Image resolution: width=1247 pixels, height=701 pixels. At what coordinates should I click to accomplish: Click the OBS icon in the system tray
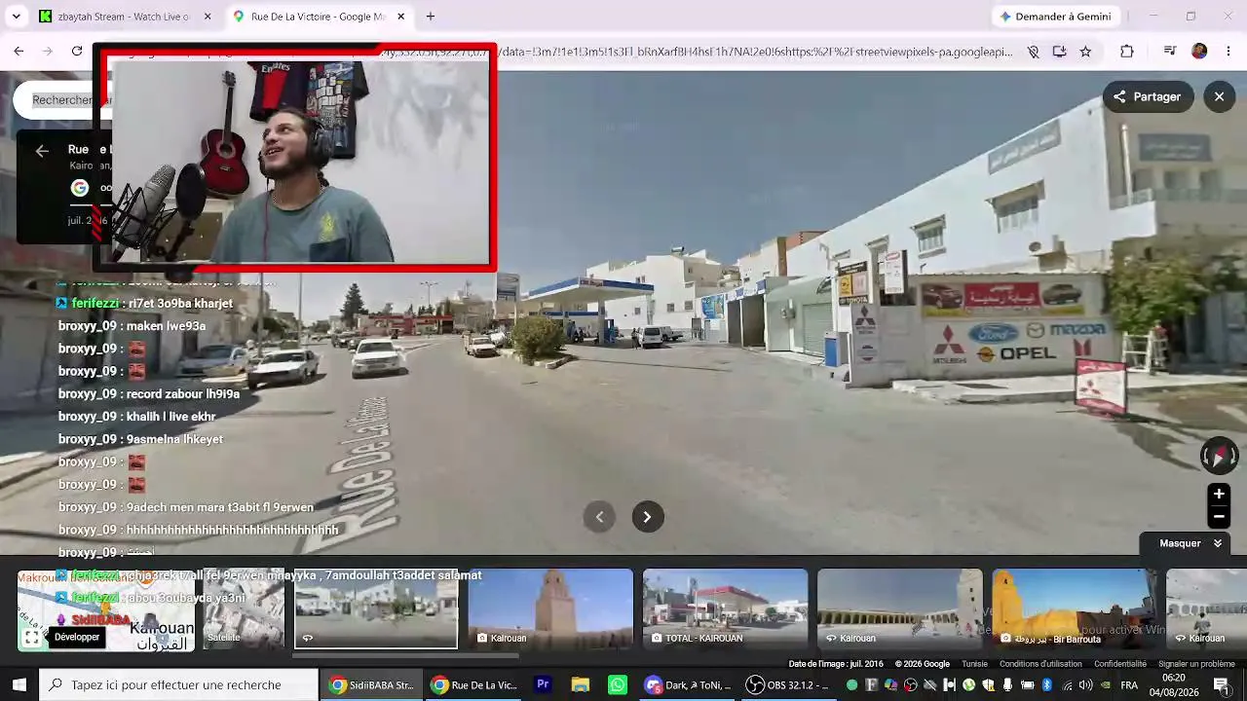click(911, 685)
